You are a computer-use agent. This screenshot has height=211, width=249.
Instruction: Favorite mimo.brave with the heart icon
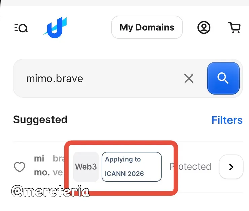pyautogui.click(x=20, y=167)
